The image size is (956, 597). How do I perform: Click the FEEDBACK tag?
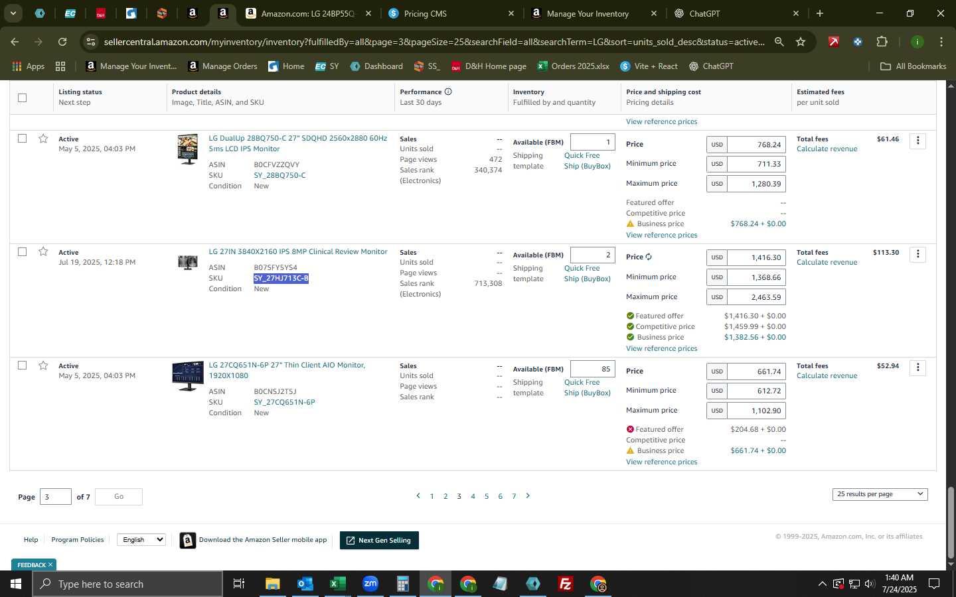34,564
